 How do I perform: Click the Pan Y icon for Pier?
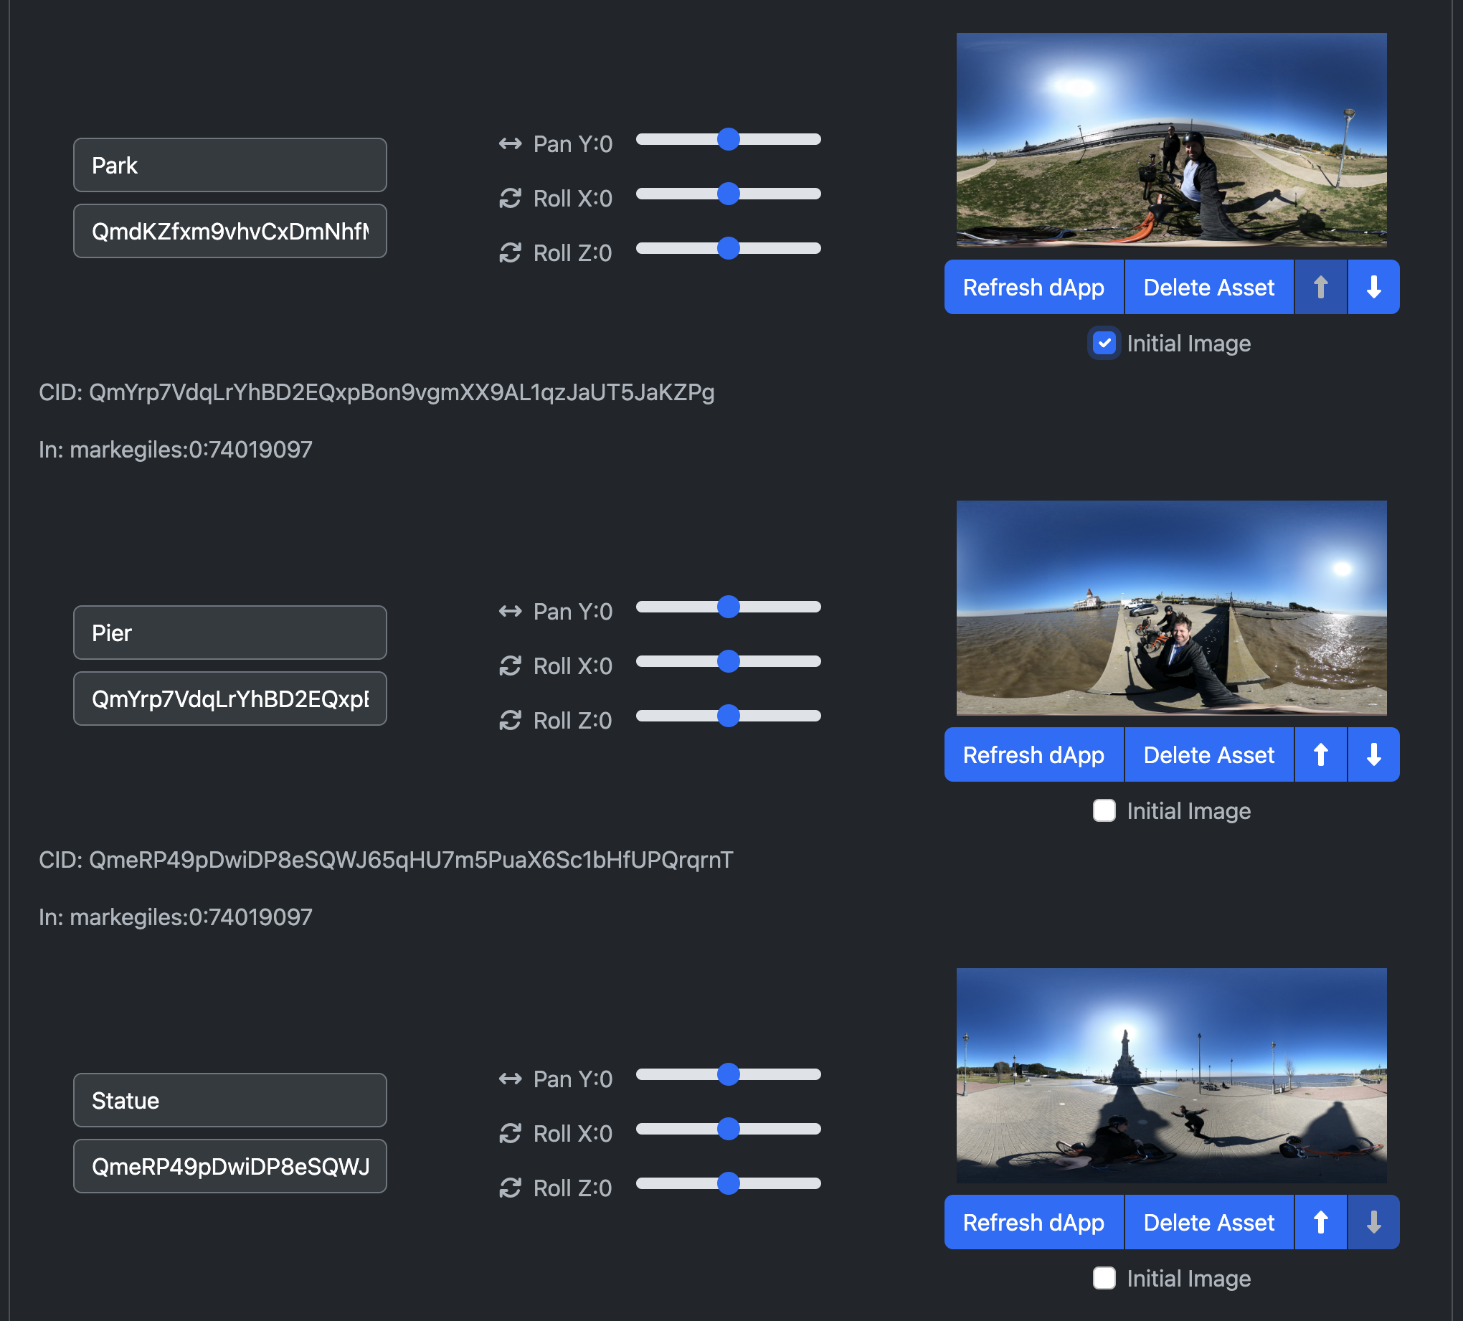[510, 611]
